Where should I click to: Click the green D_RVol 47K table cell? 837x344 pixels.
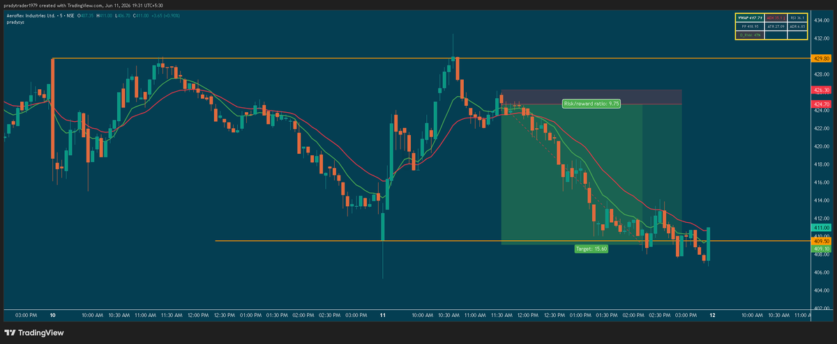750,35
